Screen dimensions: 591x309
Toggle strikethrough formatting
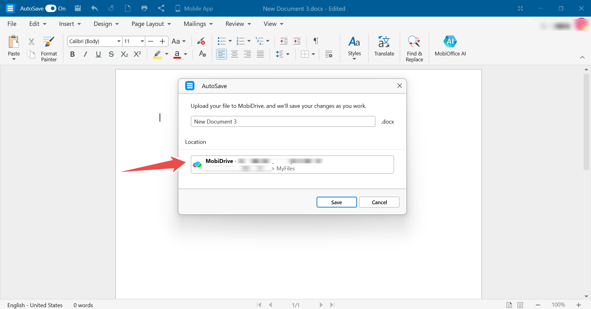point(111,54)
